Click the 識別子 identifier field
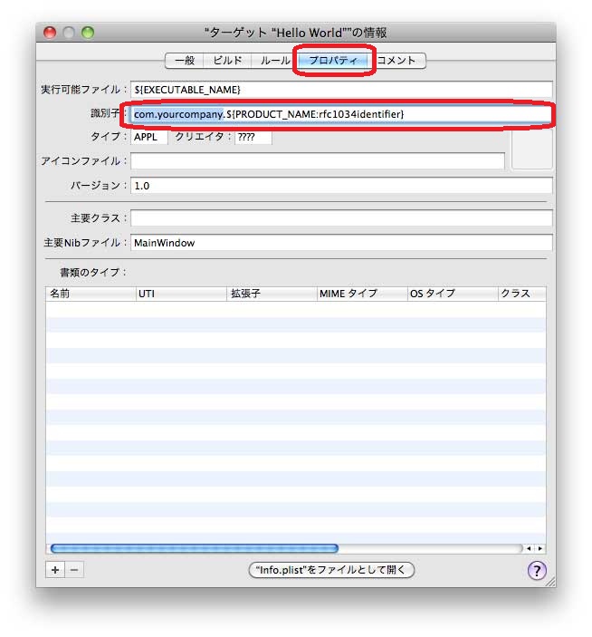592x637 pixels. tap(340, 114)
